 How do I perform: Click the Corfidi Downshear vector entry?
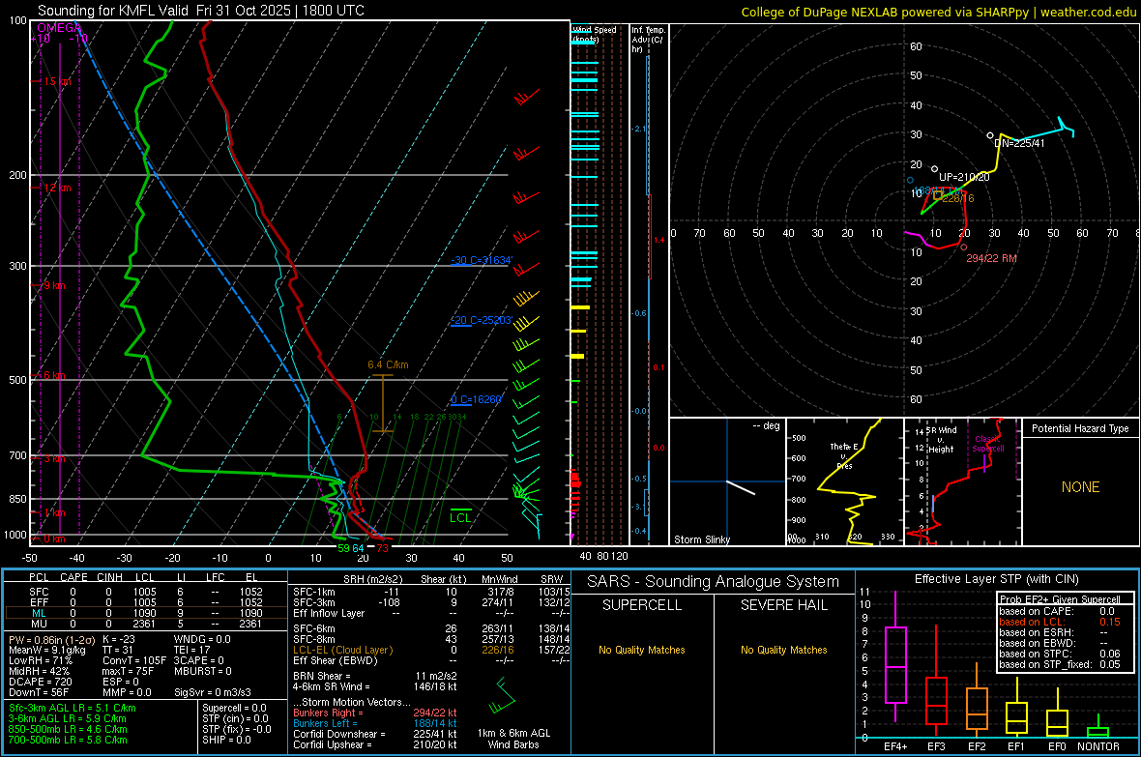point(375,734)
